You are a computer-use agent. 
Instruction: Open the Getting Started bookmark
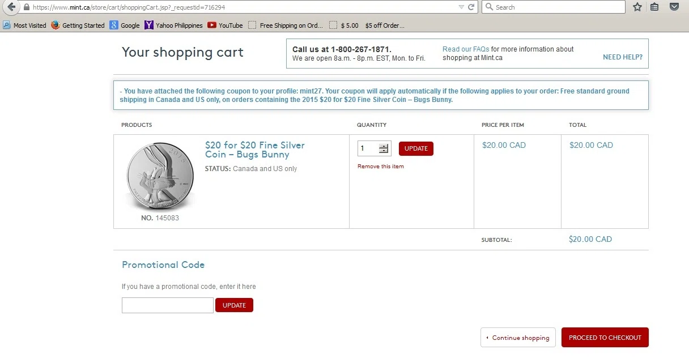point(78,25)
